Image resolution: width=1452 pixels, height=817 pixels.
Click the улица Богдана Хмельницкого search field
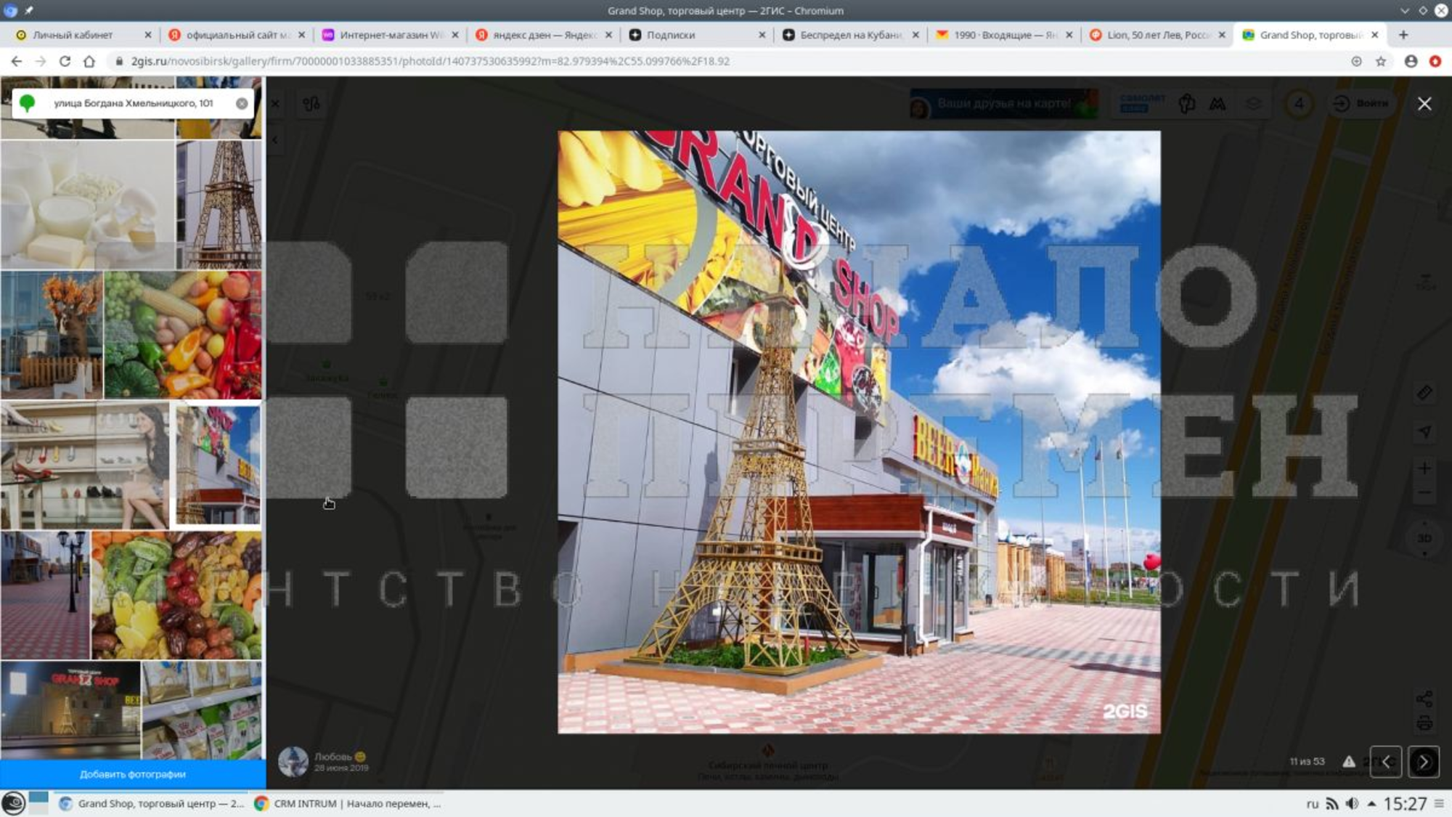click(134, 103)
